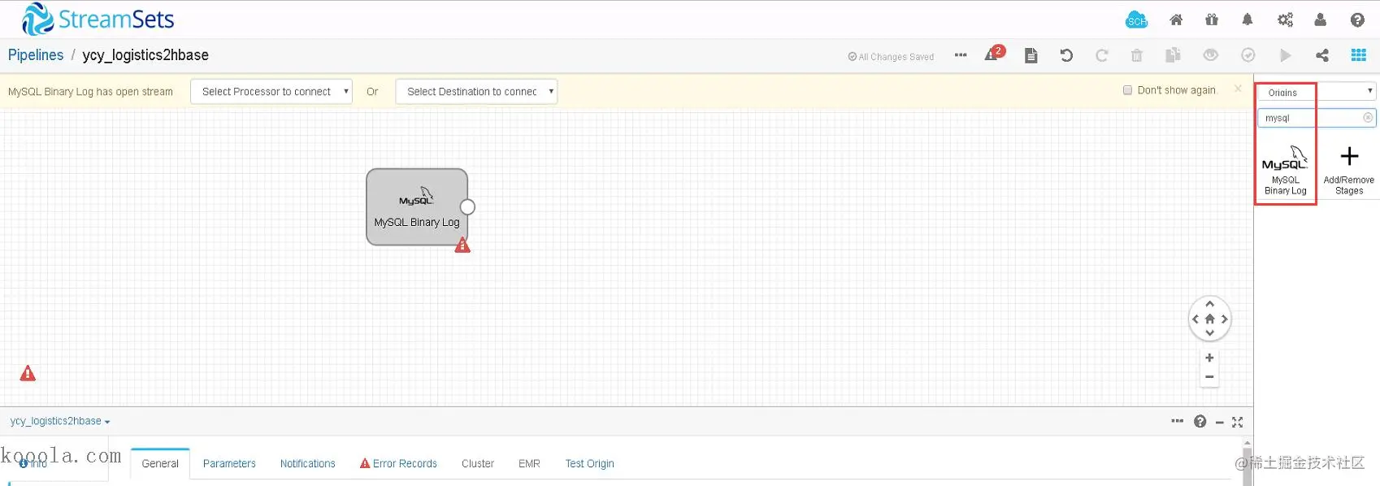Screen dimensions: 1380x486
Task: Undo the last pipeline change
Action: click(x=1066, y=55)
